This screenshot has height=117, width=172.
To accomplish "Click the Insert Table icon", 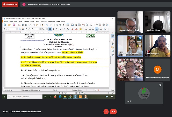I will (x=68, y=25).
